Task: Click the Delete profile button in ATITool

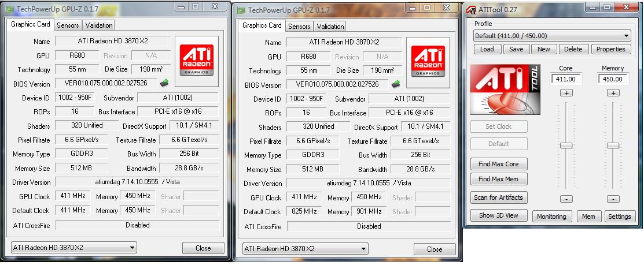Action: coord(573,49)
